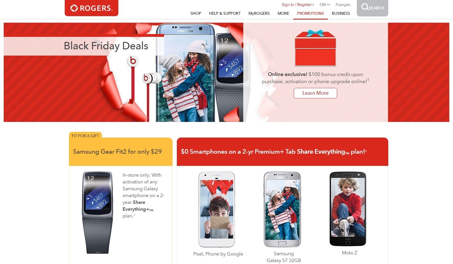Go to the PROMOTIONS tab
The image size is (453, 264).
[310, 13]
